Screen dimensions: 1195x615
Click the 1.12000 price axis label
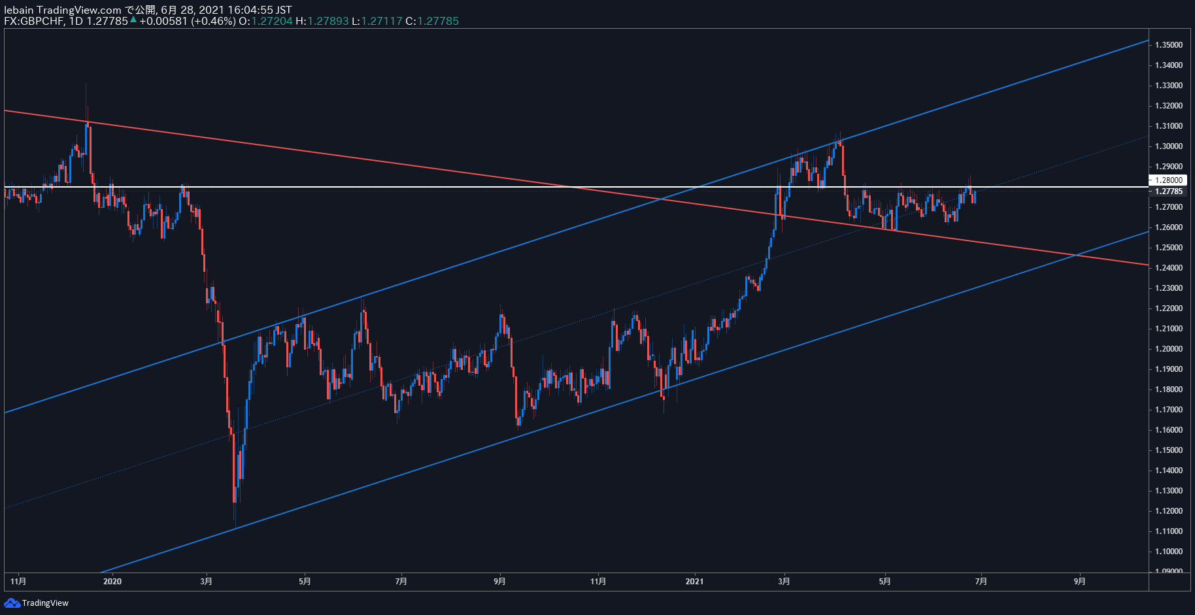[x=1169, y=511]
